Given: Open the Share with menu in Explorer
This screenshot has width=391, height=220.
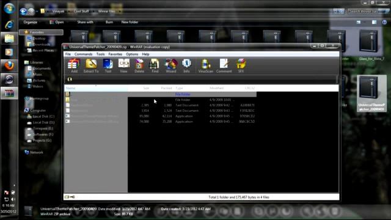Looking at the screenshot, I should [85, 22].
